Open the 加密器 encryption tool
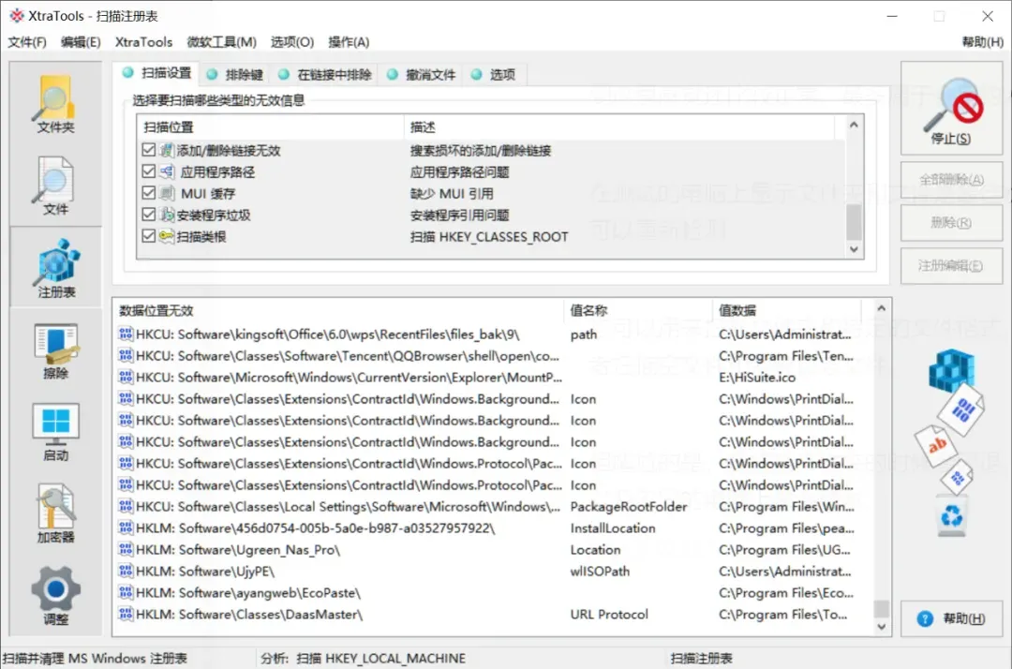Viewport: 1012px width, 669px height. (x=55, y=514)
